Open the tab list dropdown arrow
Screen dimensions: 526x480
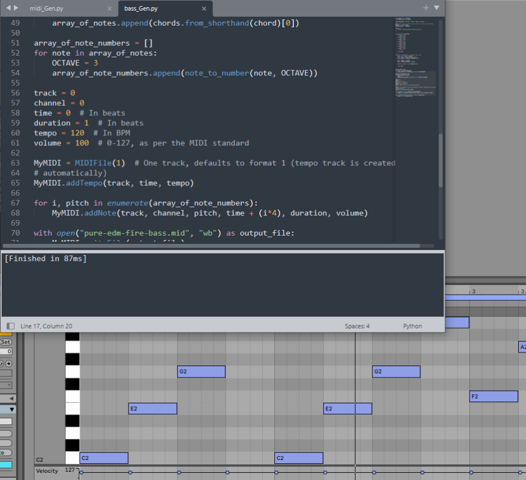tap(436, 8)
